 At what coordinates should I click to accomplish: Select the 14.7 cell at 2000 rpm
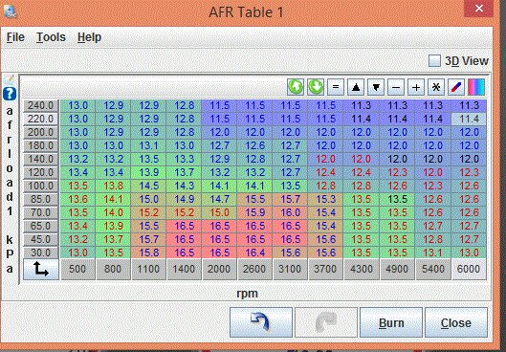tap(219, 199)
